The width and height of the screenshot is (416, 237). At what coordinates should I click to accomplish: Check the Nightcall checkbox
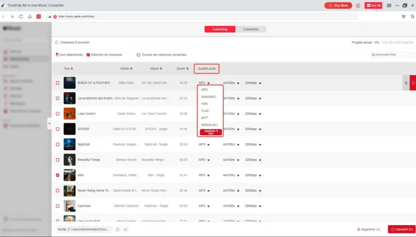point(57,144)
